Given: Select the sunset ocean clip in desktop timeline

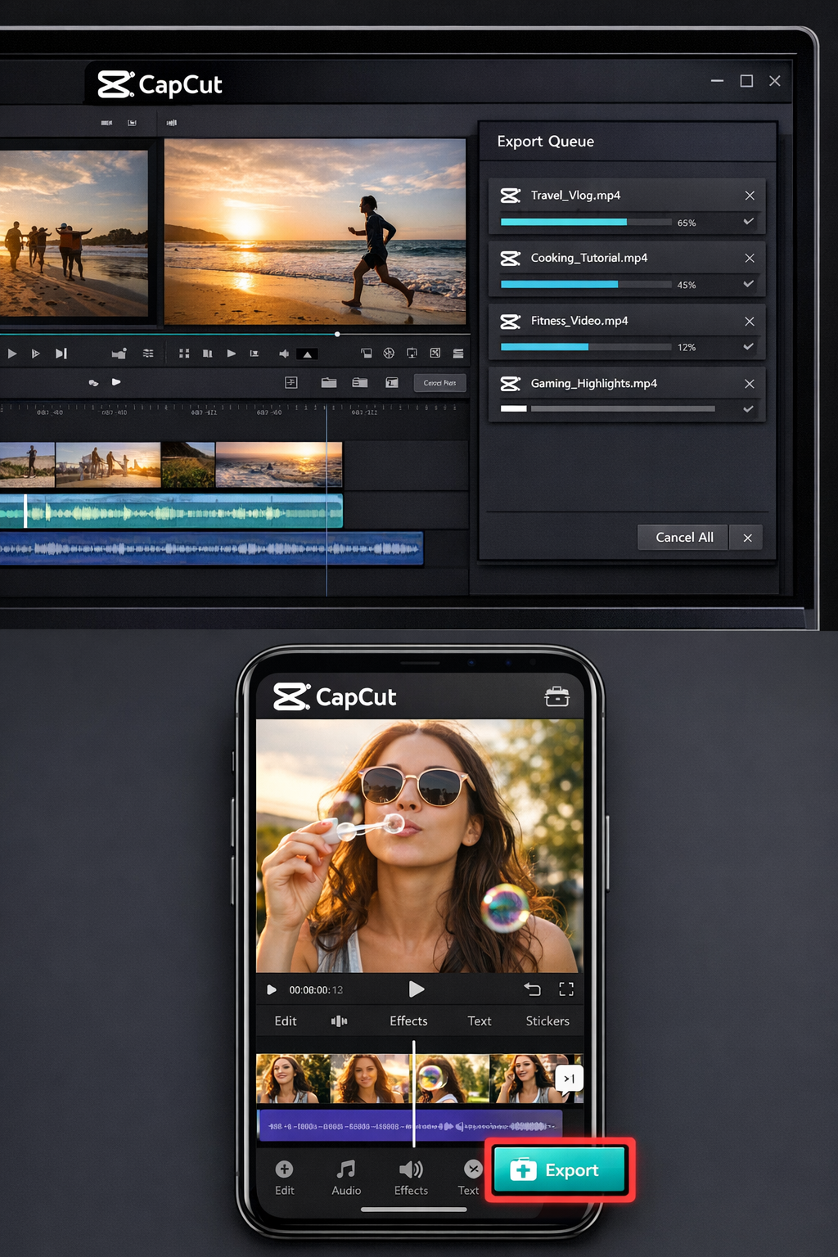Looking at the screenshot, I should tap(278, 465).
